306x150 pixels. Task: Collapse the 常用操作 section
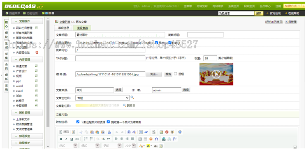[x=27, y=21]
